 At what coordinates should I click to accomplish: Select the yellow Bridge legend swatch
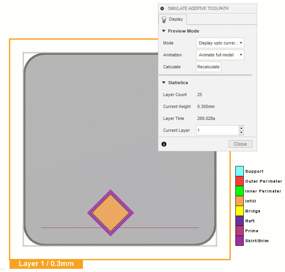(239, 211)
